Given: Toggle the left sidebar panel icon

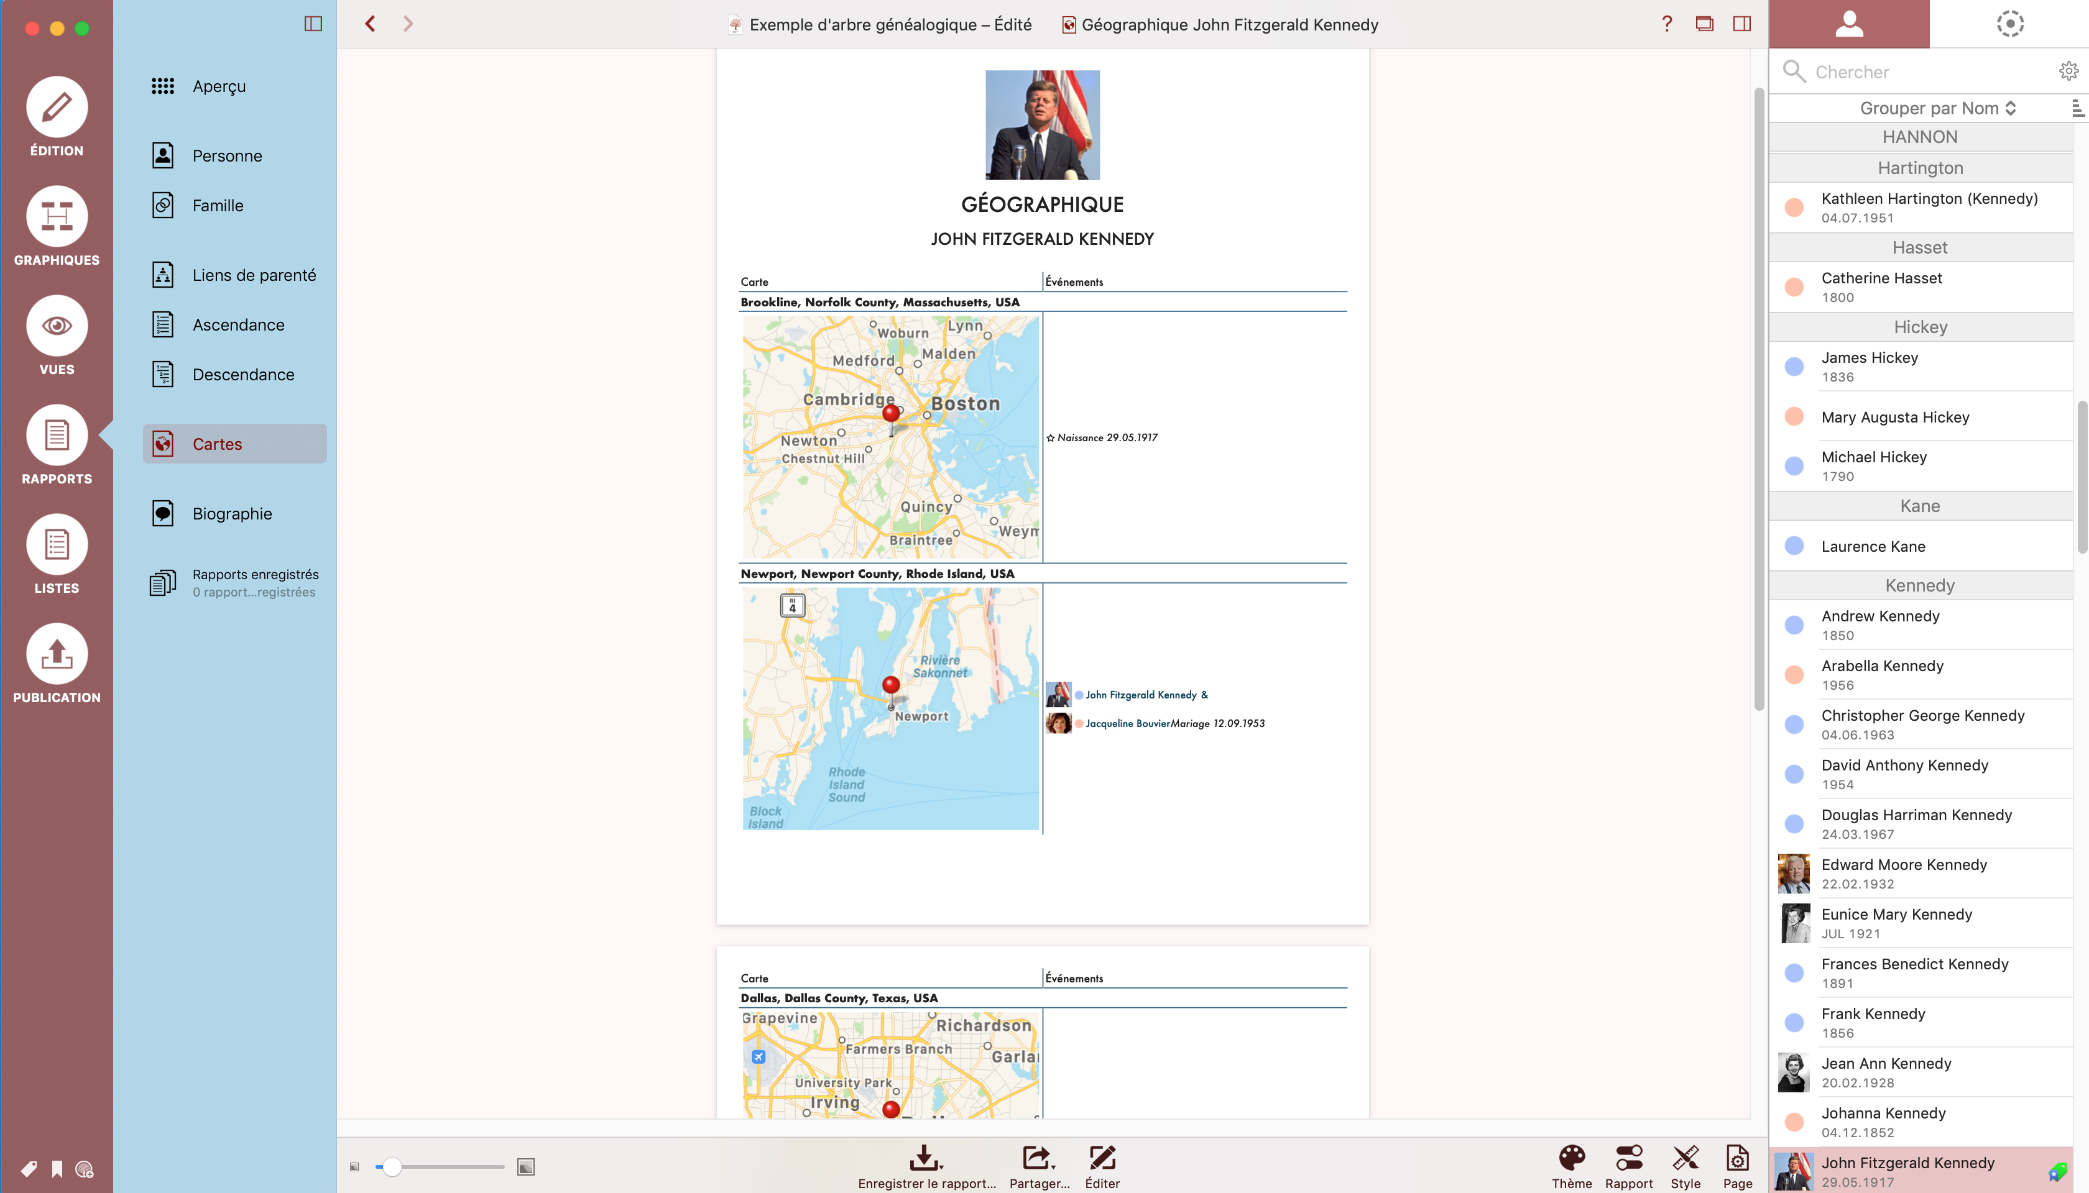Looking at the screenshot, I should point(313,24).
